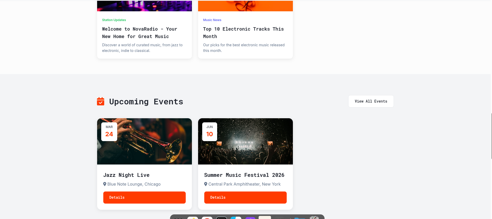Click the orange calendar icon near Upcoming Events
Screen dimensions: 492x219
[101, 101]
